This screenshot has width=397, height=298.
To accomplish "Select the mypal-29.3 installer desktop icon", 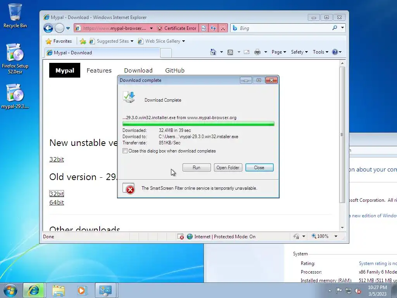I will point(15,96).
